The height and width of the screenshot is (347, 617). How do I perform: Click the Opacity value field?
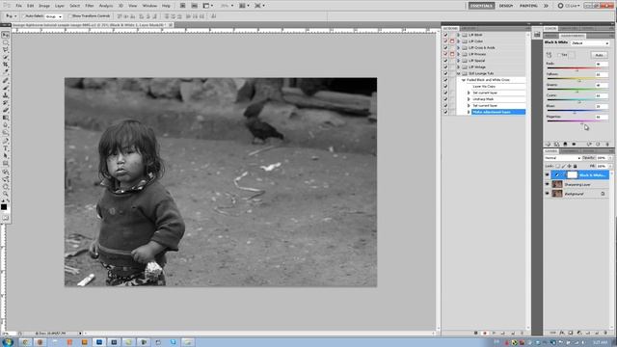tap(602, 158)
